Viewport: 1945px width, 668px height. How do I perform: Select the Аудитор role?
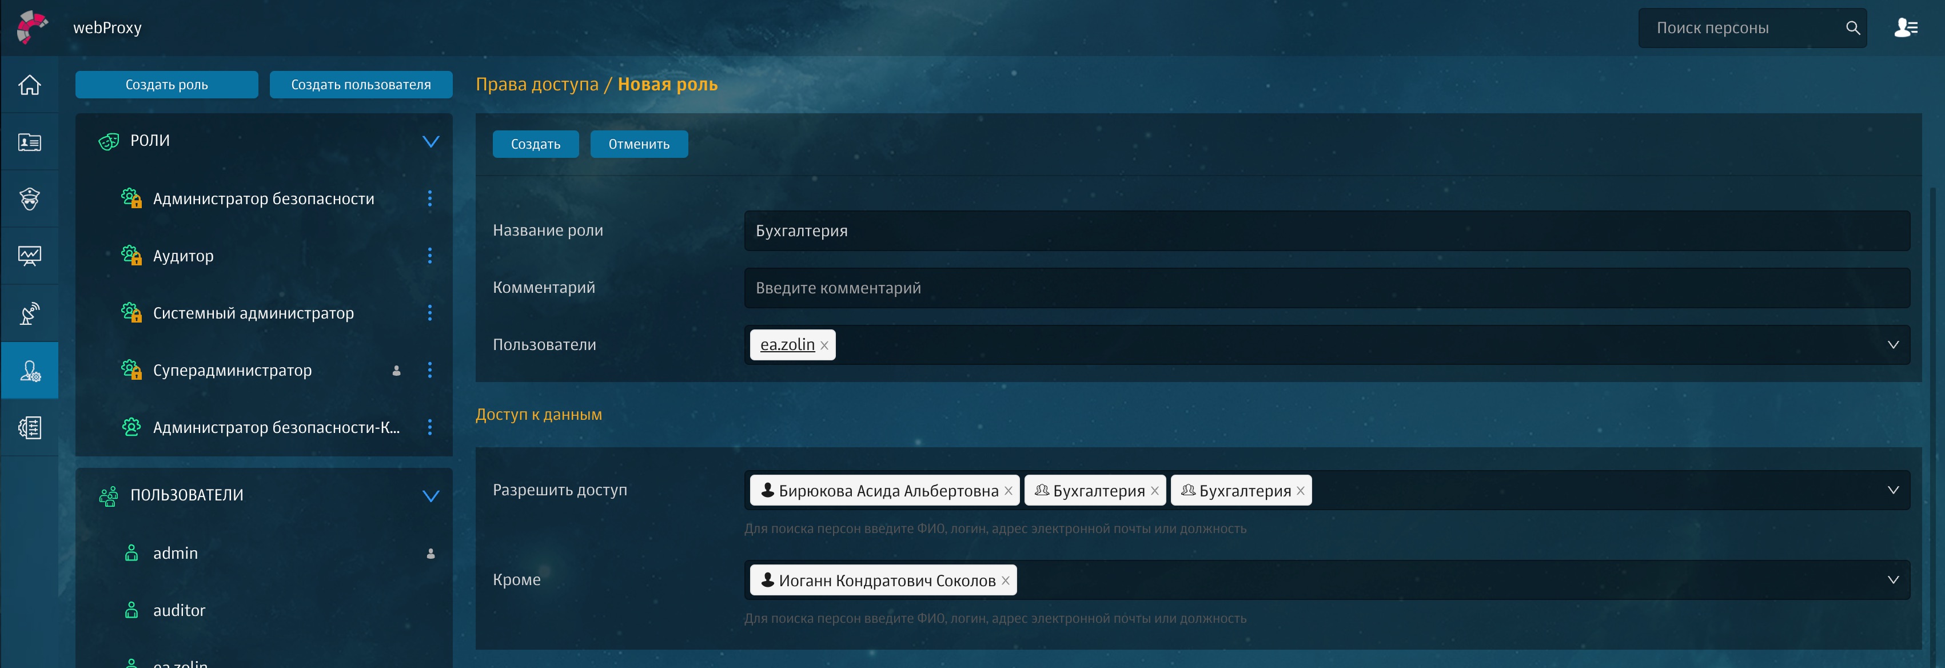point(183,256)
